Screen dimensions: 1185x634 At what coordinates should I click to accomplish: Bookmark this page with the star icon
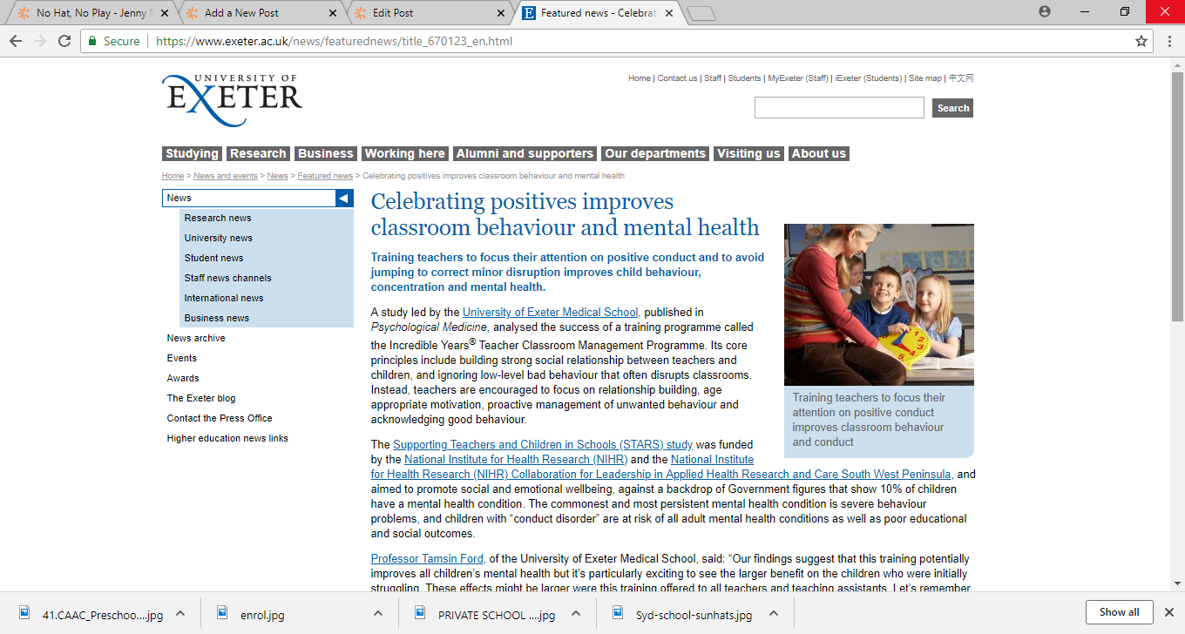click(1141, 41)
